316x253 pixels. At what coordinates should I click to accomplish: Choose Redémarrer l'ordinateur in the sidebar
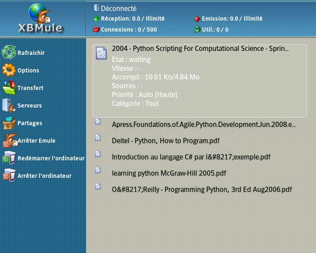click(x=51, y=158)
